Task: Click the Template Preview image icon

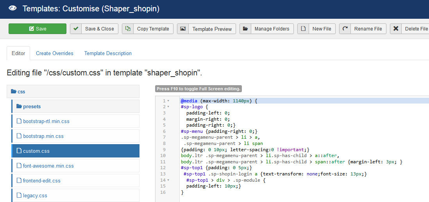Action: pos(183,29)
